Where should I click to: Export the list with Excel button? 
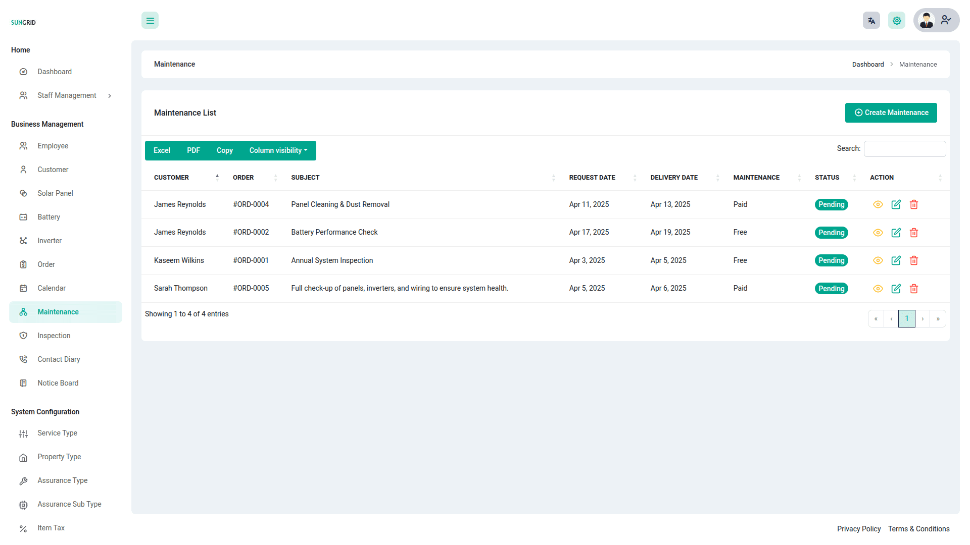pos(162,150)
